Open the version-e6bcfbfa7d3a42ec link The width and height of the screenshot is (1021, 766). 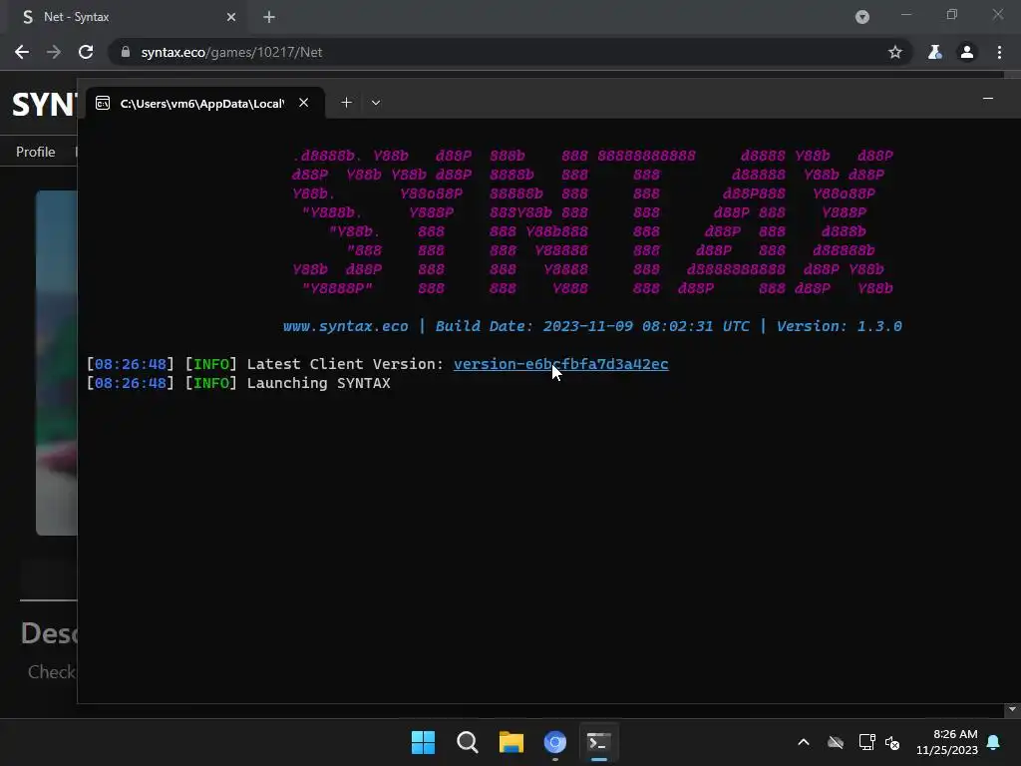(560, 364)
